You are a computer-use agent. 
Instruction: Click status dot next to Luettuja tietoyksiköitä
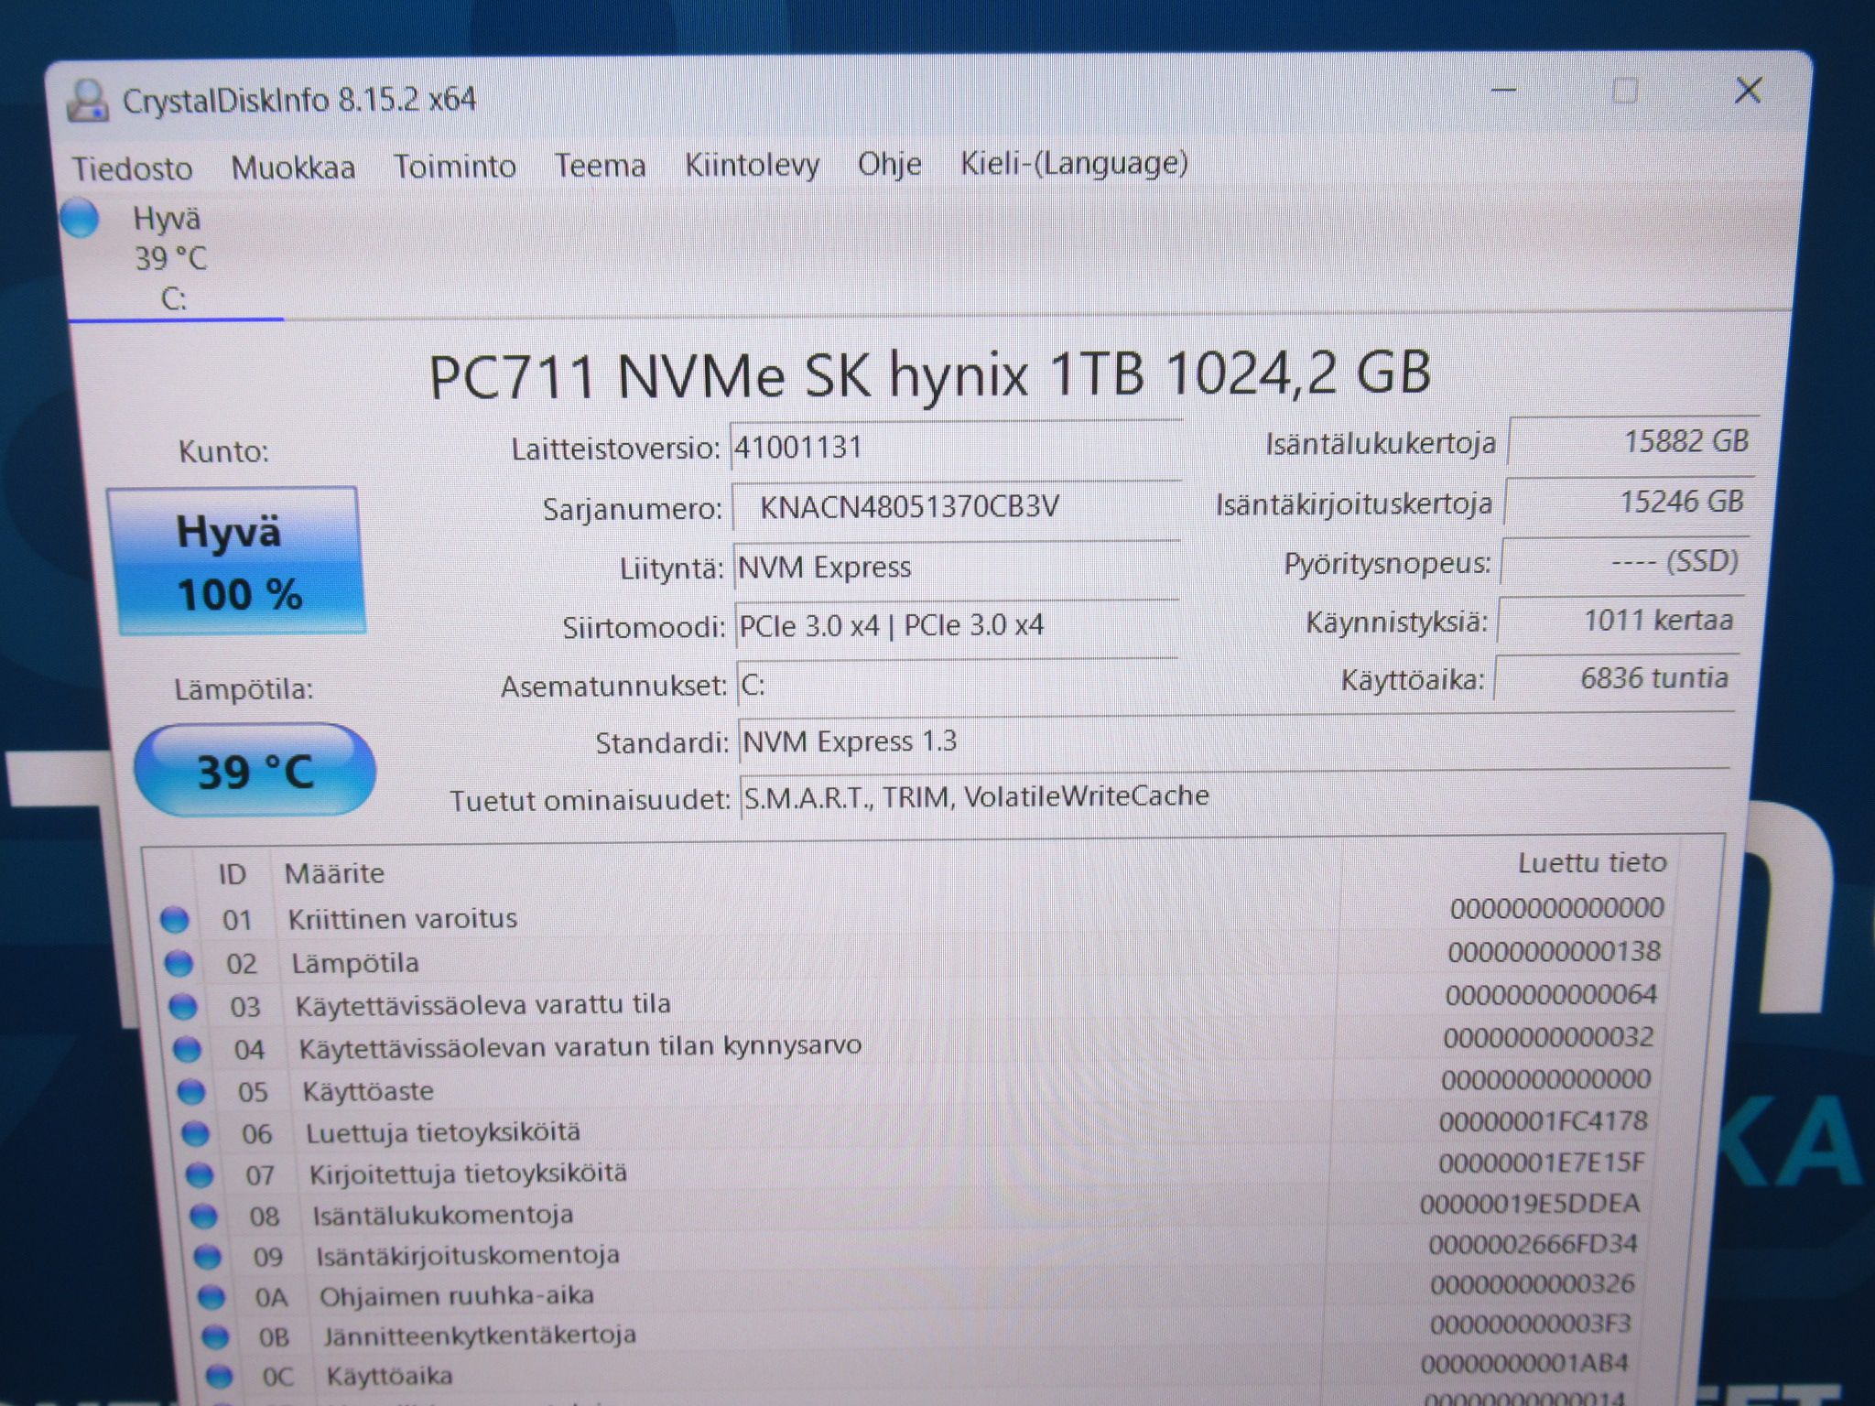195,1133
